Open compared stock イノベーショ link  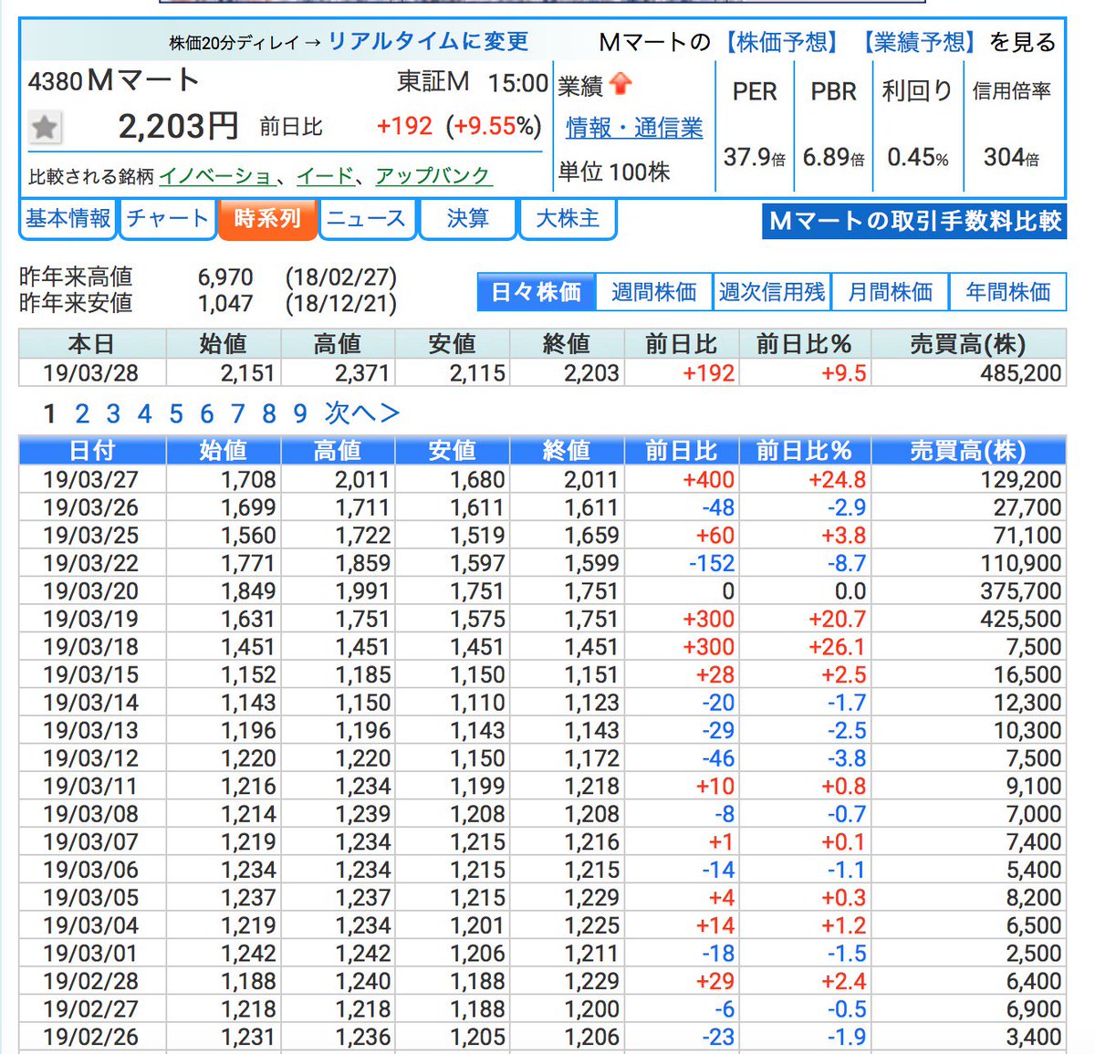[x=216, y=175]
